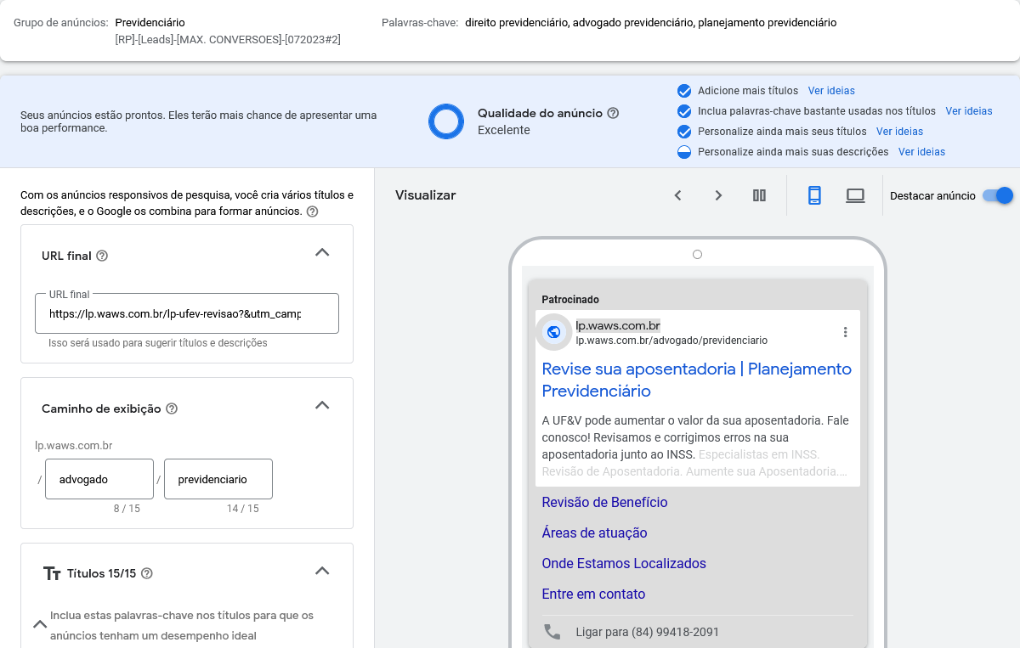Screen dimensions: 1020x648
Task: Click Revisão de Benefício sitelink
Action: coord(604,502)
